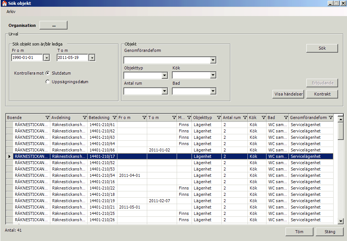Viewport: 347px width, 241px height.
Task: Select row with Beteckning 14401-210/22
Action: (170, 188)
